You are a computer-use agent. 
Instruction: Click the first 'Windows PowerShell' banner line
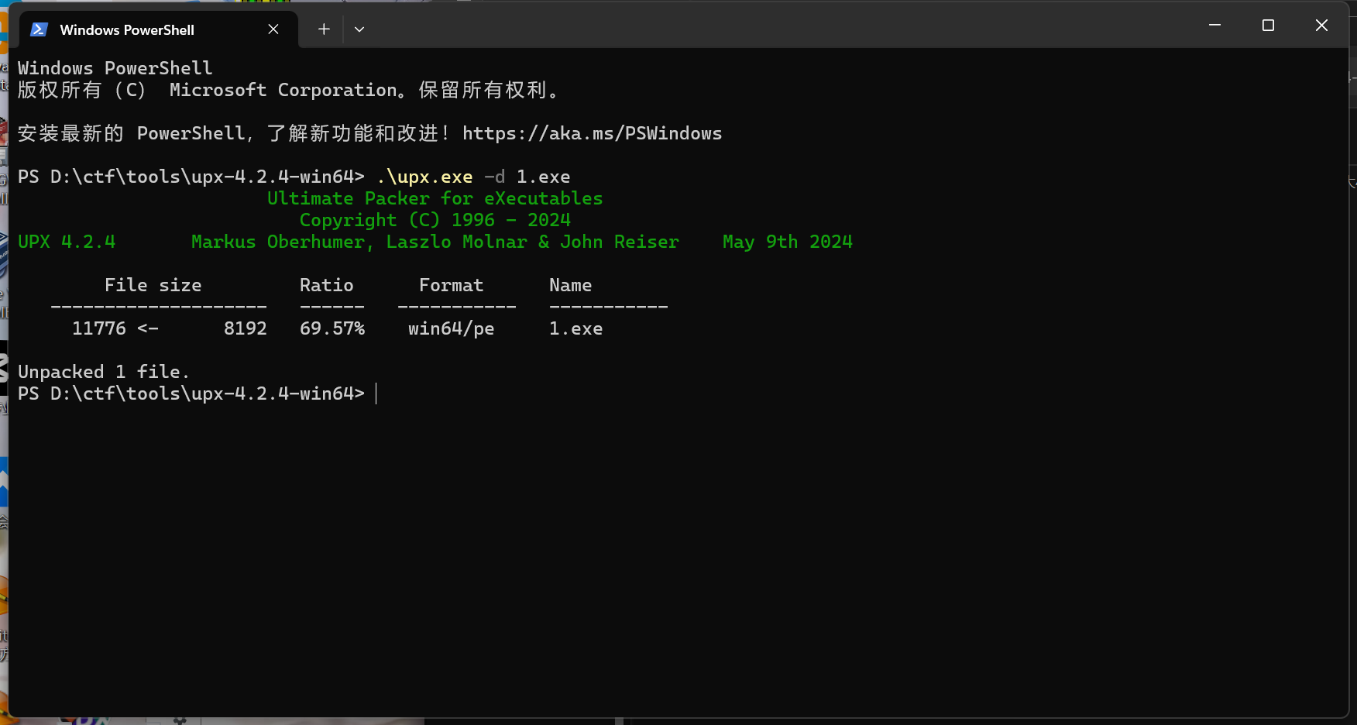[x=115, y=68]
